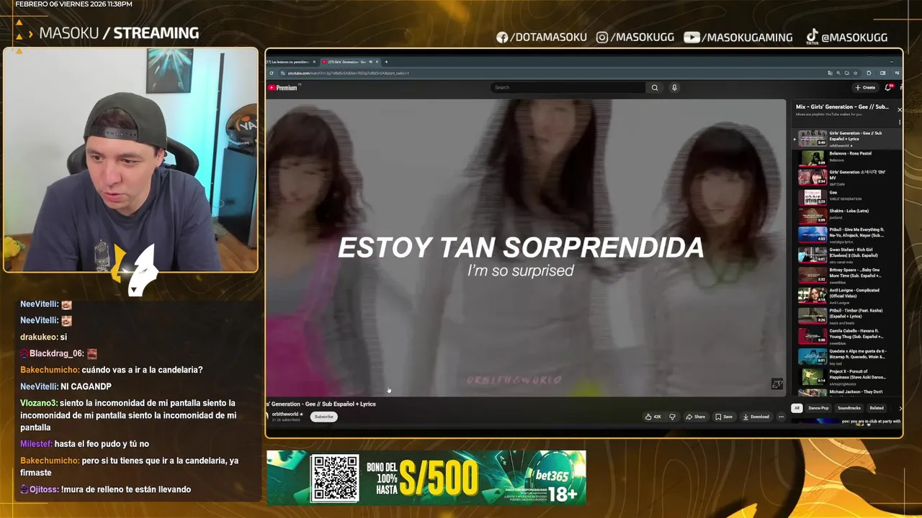
Task: Click chat username 'Vlozano3'
Action: coord(38,404)
